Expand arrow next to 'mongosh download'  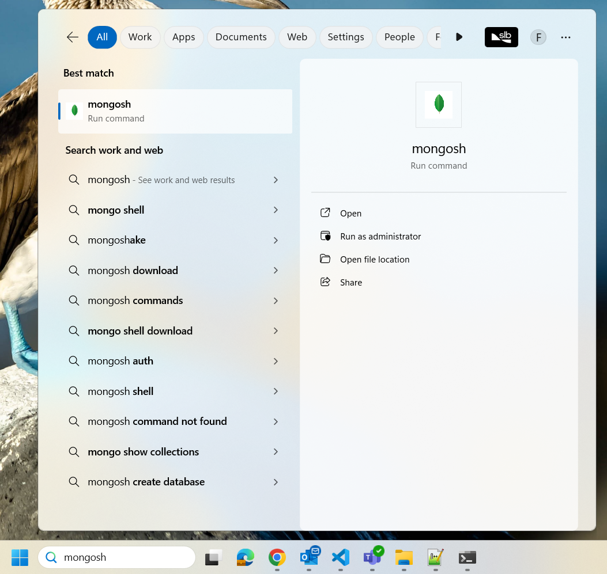coord(276,270)
